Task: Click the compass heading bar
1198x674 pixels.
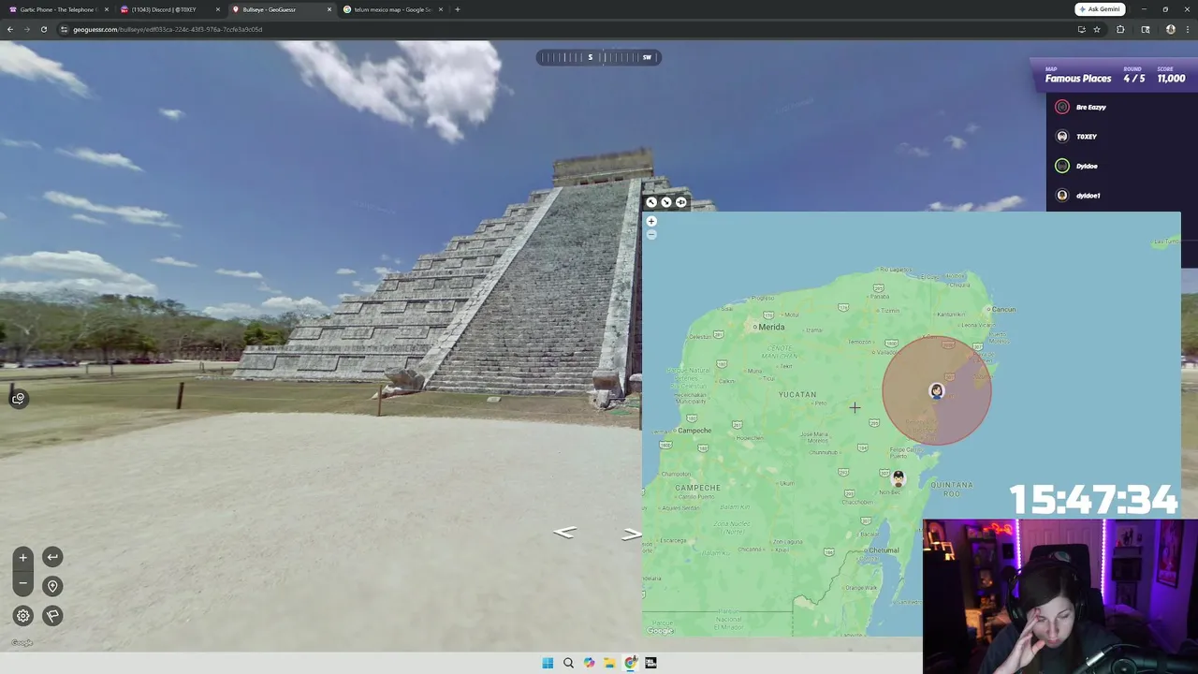Action: click(x=599, y=57)
